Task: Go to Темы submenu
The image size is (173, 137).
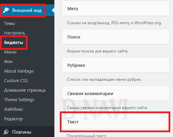Action: click(10, 24)
